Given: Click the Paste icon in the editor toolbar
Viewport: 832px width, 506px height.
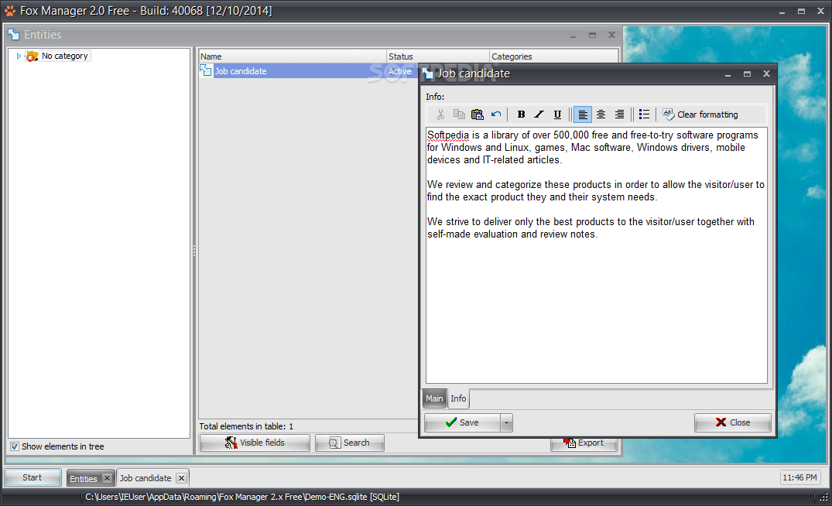Looking at the screenshot, I should [478, 114].
